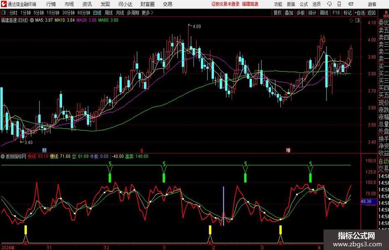
Task: Click the 游客 user account label
Action: (x=372, y=4)
